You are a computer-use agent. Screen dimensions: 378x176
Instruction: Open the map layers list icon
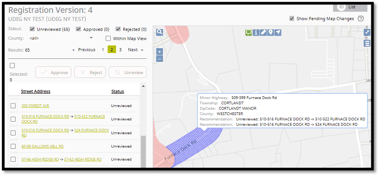click(x=367, y=43)
